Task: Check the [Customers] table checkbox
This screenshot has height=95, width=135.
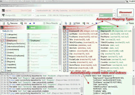Action: pyautogui.click(x=2, y=37)
